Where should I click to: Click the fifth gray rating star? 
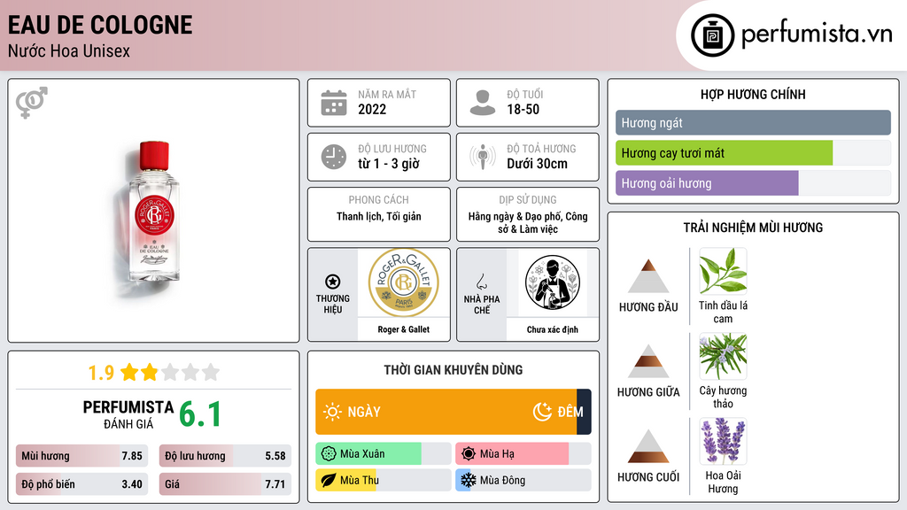point(211,372)
